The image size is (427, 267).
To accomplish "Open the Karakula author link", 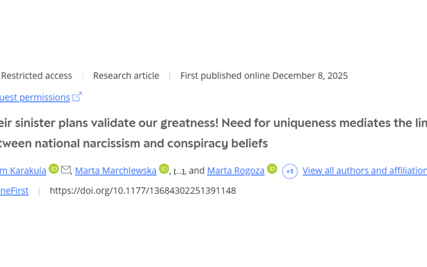I will click(x=23, y=170).
